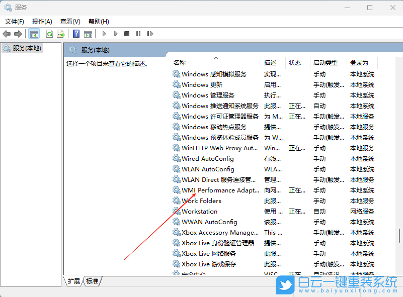Switch to the 标准 tab

tap(92, 281)
